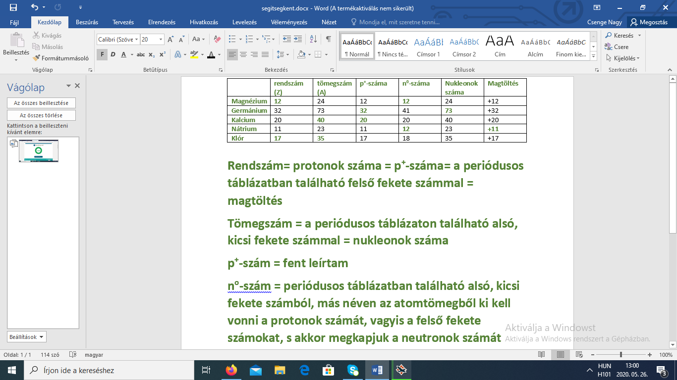The image size is (677, 380).
Task: Save the document with the floppy icon
Action: click(x=13, y=7)
